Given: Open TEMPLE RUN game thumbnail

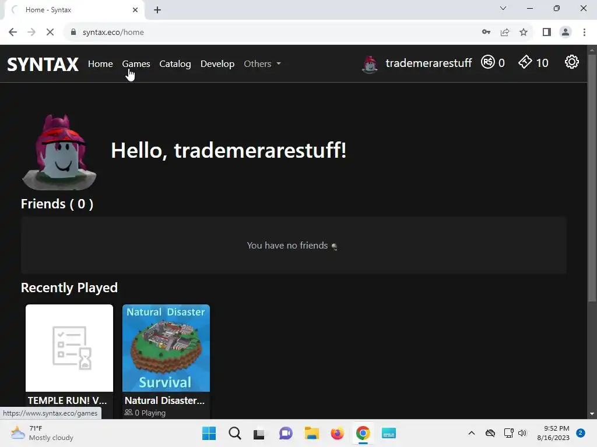Looking at the screenshot, I should pos(69,348).
